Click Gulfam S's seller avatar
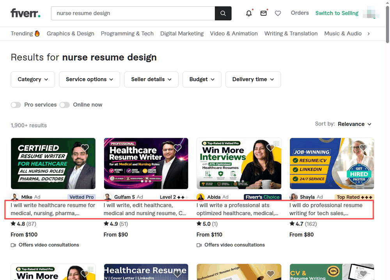 coord(108,197)
